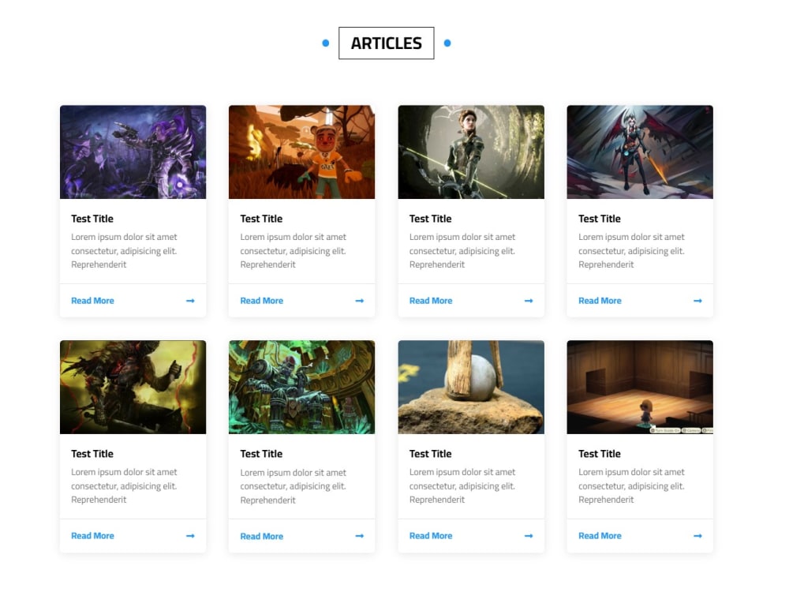
Task: Open Read More under the stone ball image
Action: (x=431, y=536)
